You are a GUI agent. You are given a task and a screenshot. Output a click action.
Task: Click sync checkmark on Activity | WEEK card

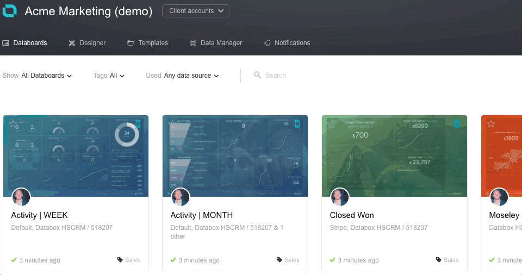click(x=14, y=260)
